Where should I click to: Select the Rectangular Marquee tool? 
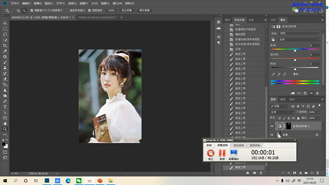[x=5, y=29]
